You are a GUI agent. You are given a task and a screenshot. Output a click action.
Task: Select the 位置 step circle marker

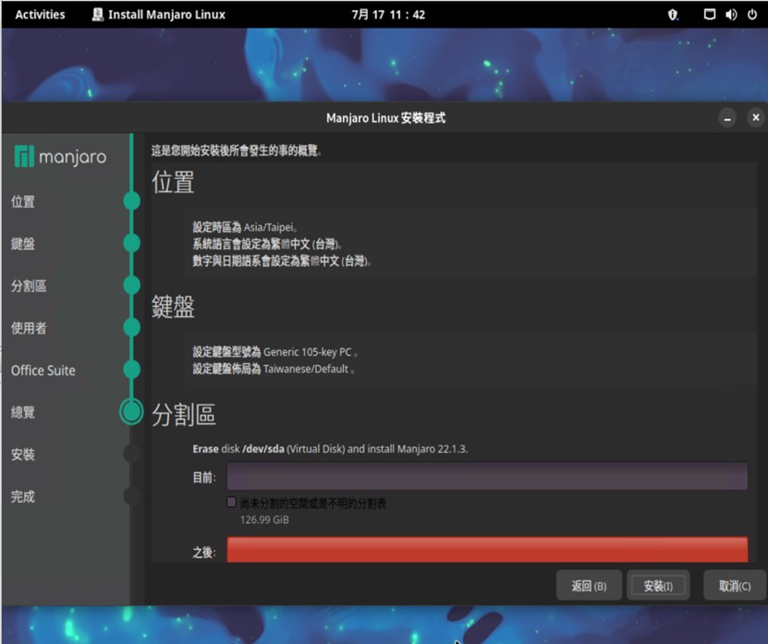click(132, 200)
